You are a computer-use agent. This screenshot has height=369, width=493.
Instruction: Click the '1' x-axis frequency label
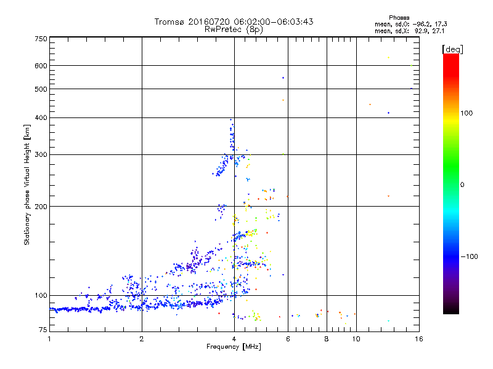pos(49,339)
